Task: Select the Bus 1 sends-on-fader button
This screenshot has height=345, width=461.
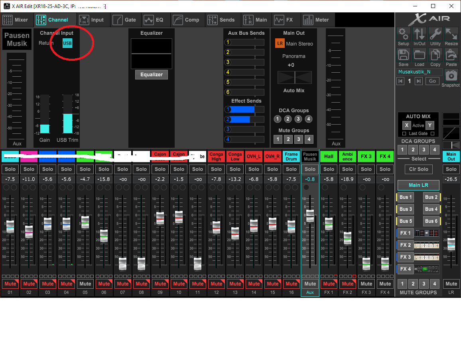Action: point(406,197)
